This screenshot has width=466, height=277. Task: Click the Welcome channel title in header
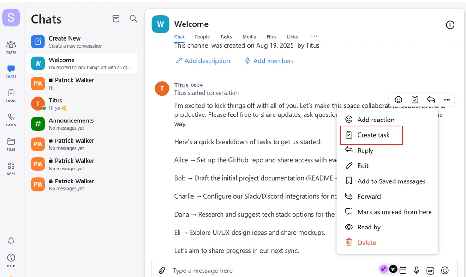(x=191, y=24)
